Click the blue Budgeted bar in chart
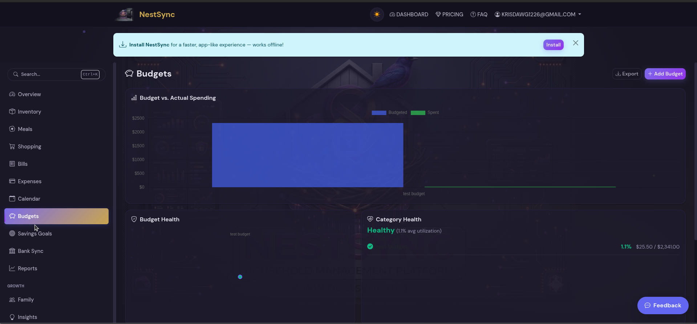 tap(308, 155)
